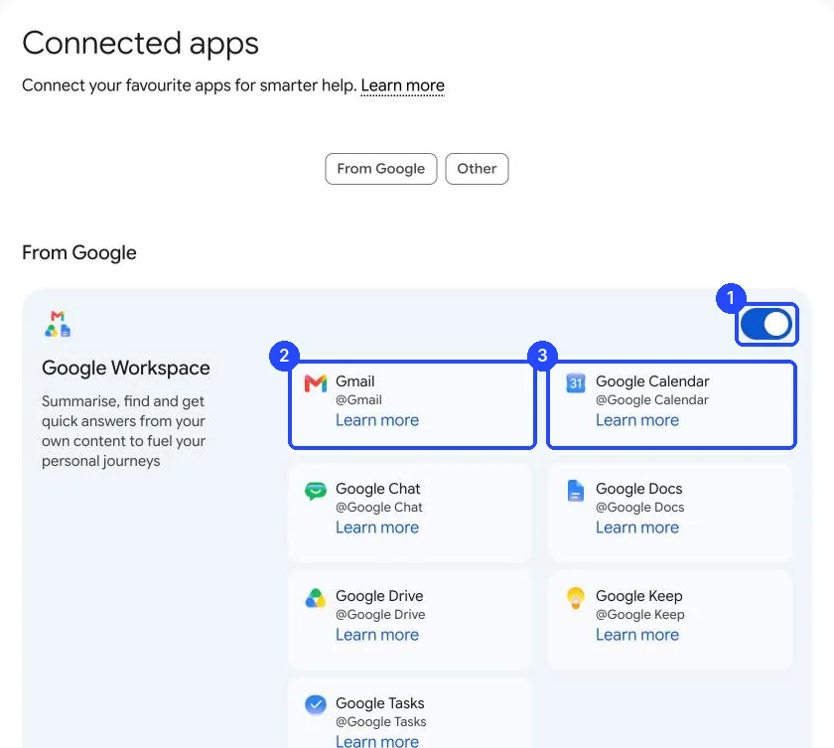Click the @Google Keep handle text
Image resolution: width=834 pixels, height=748 pixels.
click(639, 615)
